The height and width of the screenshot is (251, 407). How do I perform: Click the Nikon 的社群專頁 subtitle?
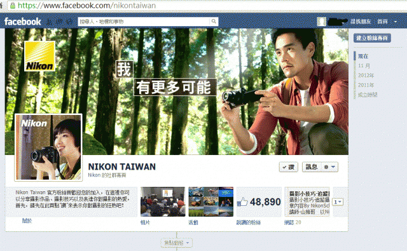click(107, 175)
